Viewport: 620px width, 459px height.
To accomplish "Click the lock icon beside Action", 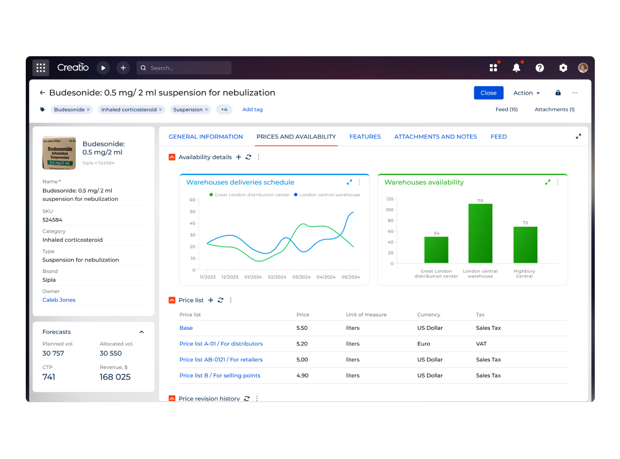I will (x=558, y=93).
